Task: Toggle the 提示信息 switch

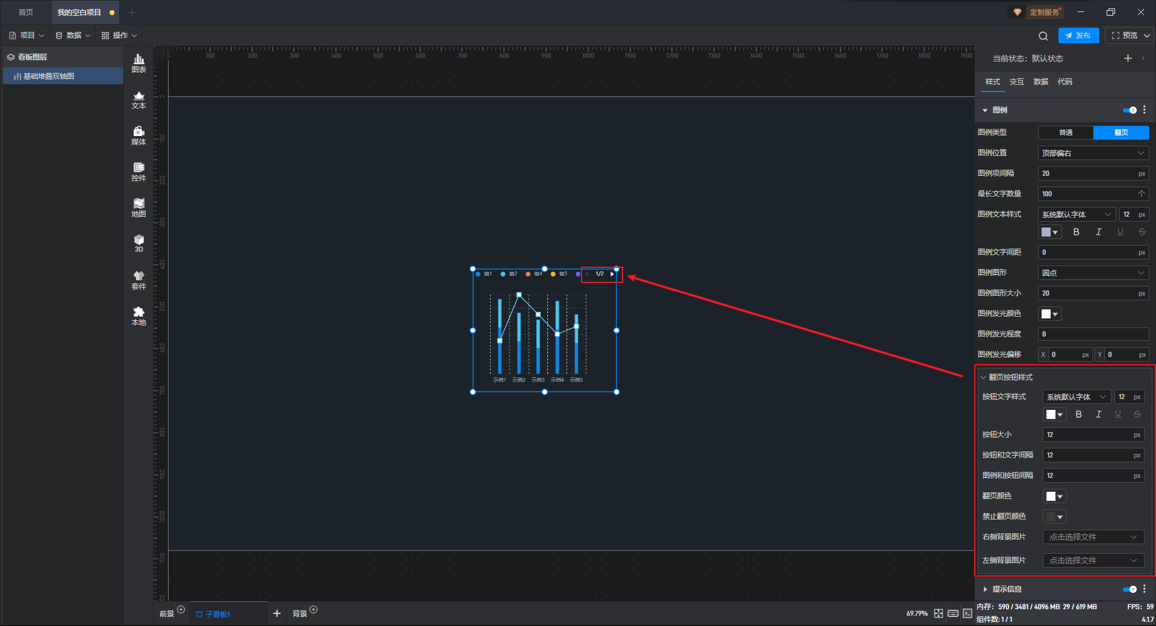Action: tap(1130, 589)
